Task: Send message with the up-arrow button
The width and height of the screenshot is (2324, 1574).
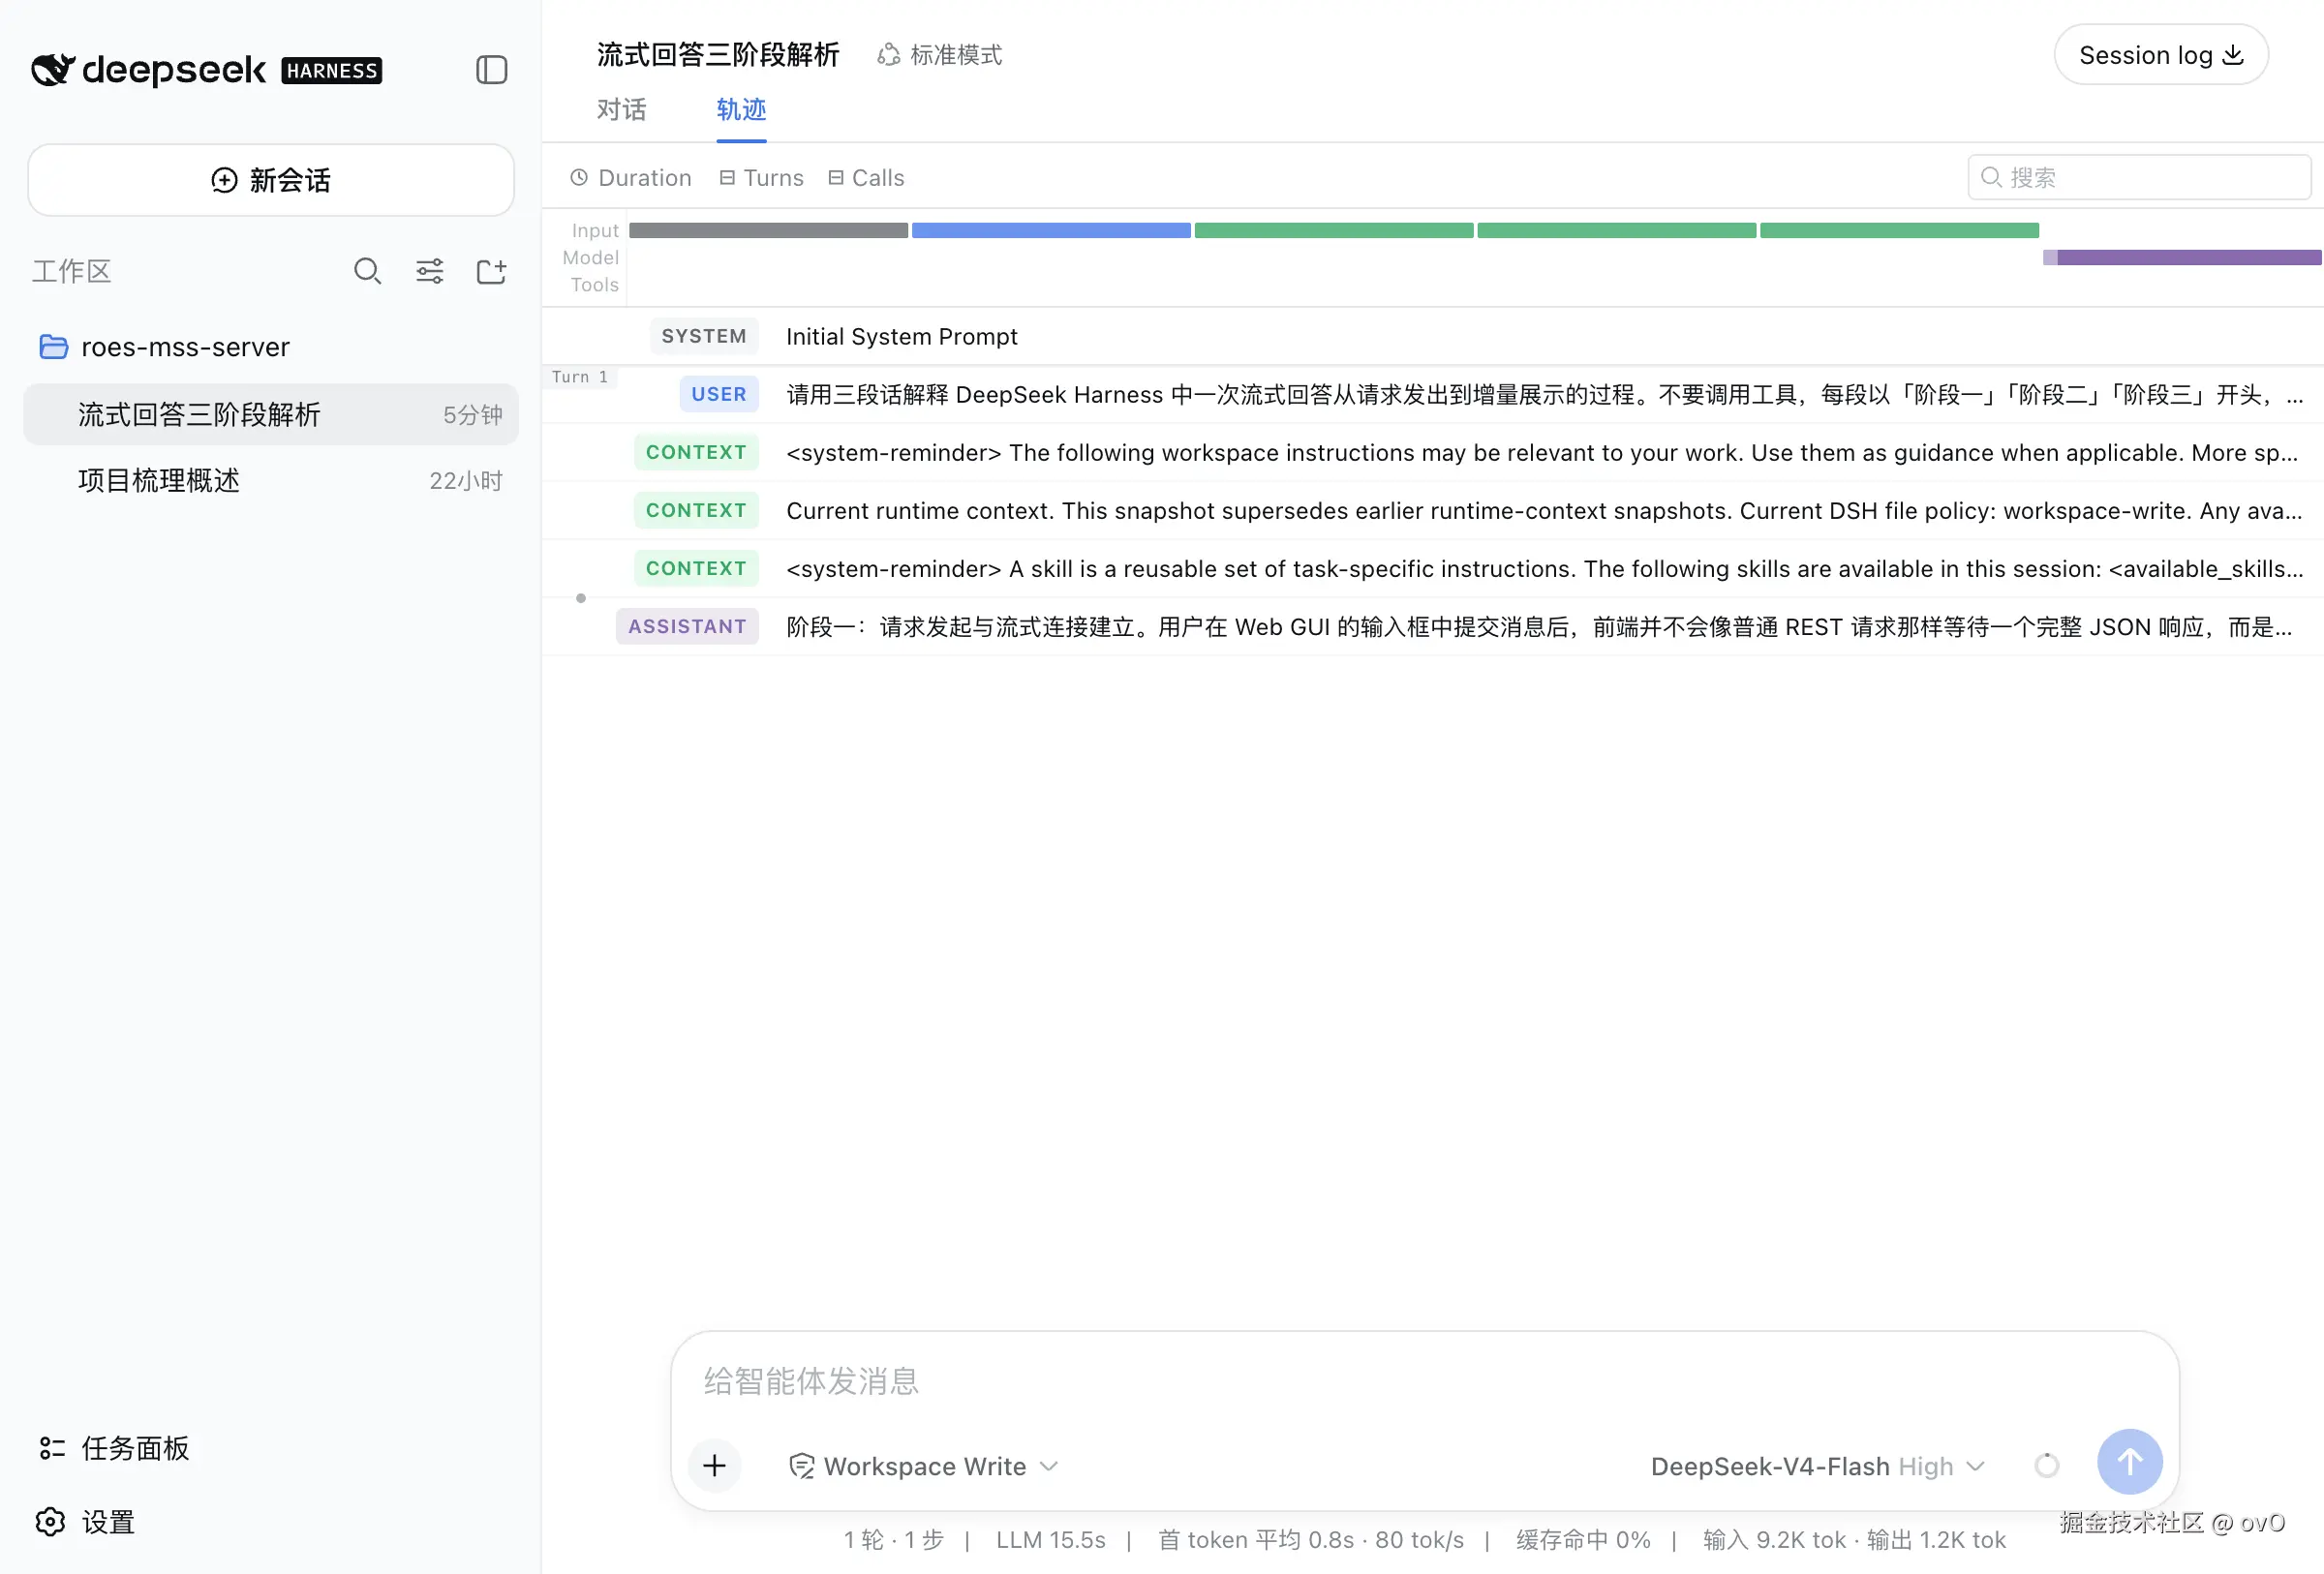Action: (x=2129, y=1462)
